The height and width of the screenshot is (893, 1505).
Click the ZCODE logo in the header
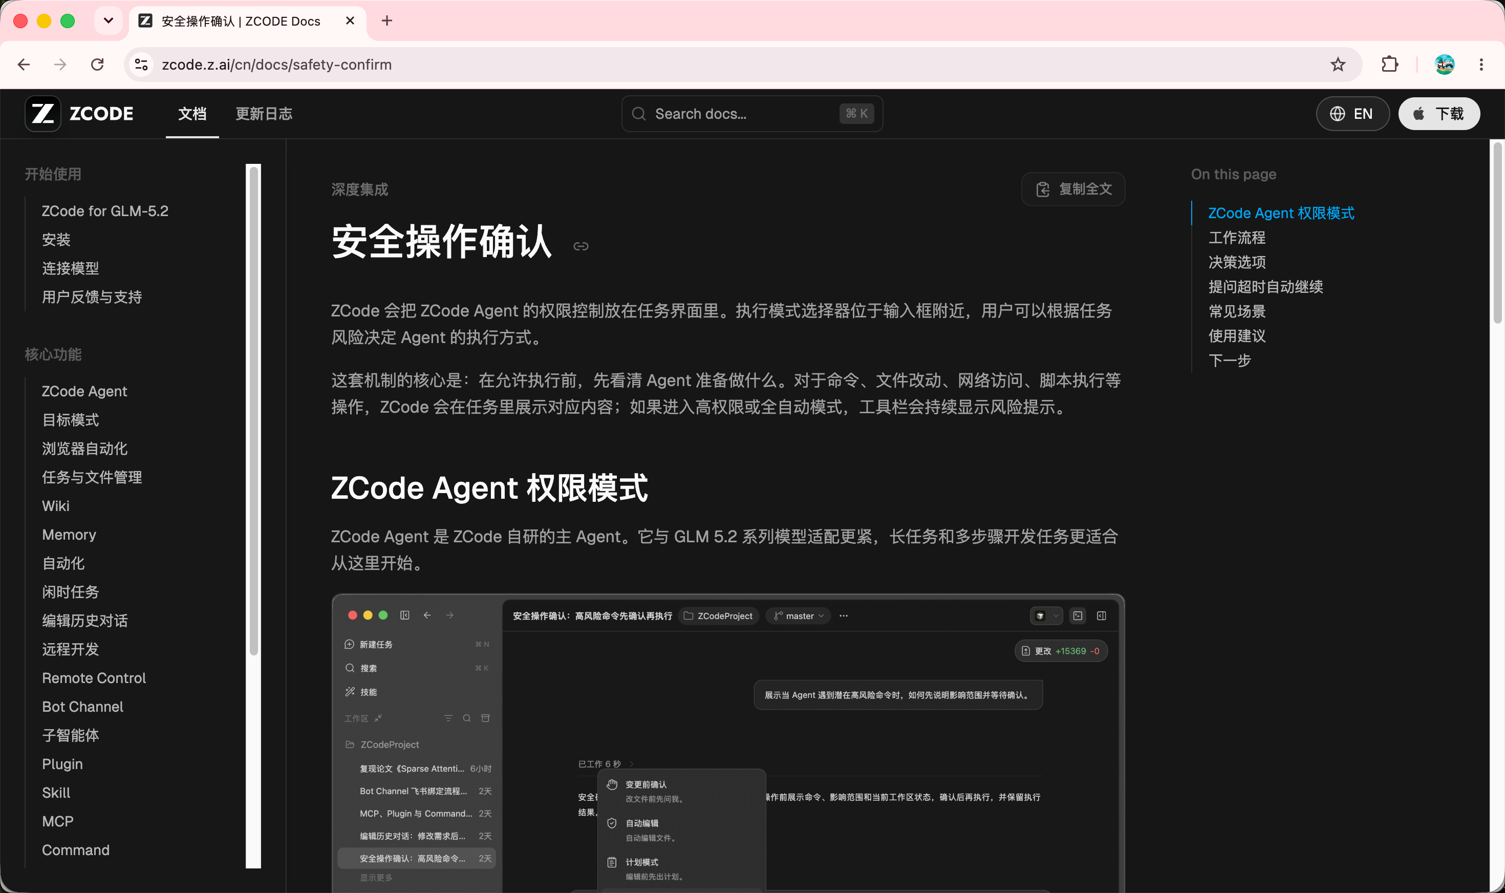(x=79, y=114)
